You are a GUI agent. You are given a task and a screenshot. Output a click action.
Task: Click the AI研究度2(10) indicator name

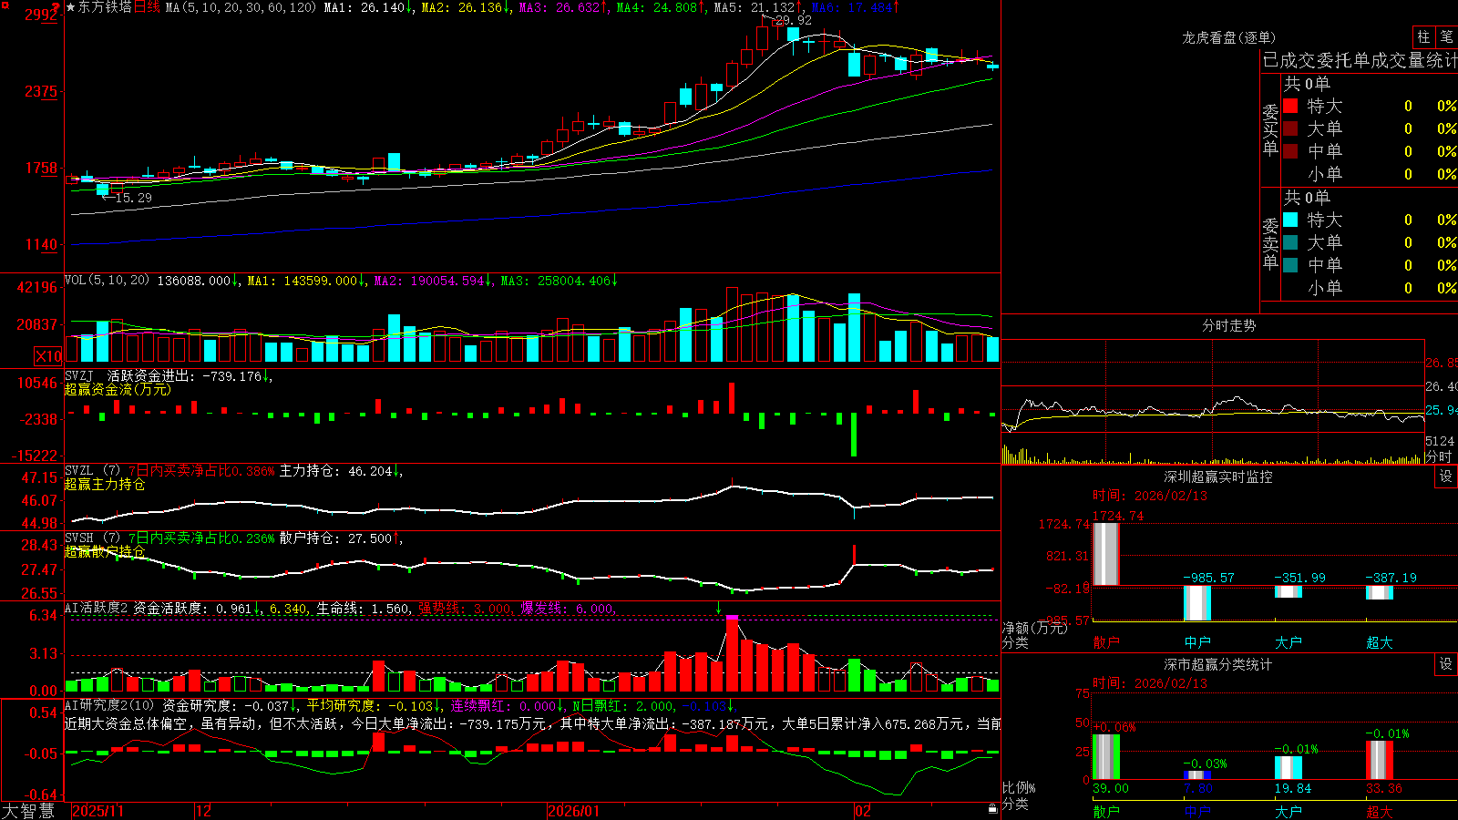coord(109,705)
